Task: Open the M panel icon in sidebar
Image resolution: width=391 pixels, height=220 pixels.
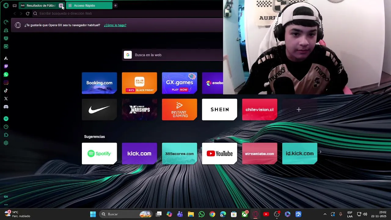Action: [6, 46]
